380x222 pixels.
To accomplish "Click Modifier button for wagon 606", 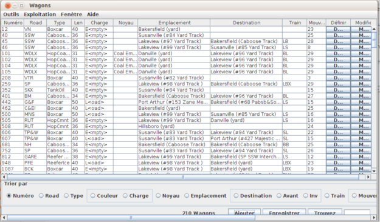I will click(361, 132).
